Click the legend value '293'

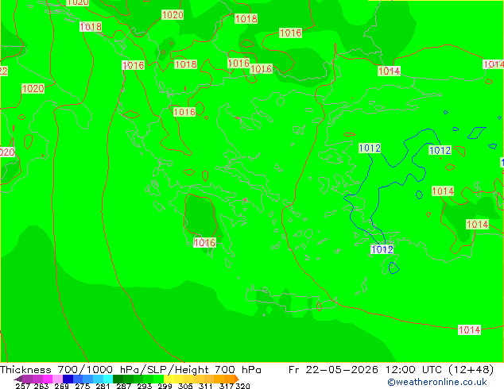pyautogui.click(x=145, y=386)
